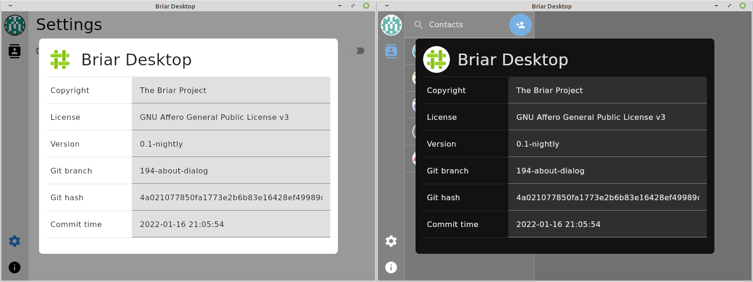Select the Git hash label in the dark dialog
This screenshot has width=753, height=282.
(443, 197)
